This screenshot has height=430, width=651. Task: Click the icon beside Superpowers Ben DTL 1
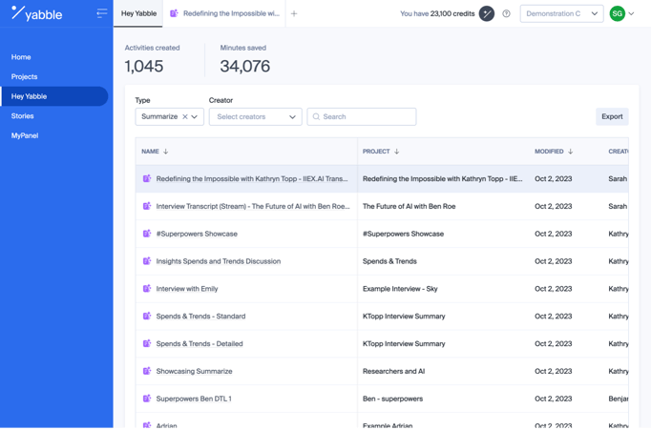coord(147,399)
